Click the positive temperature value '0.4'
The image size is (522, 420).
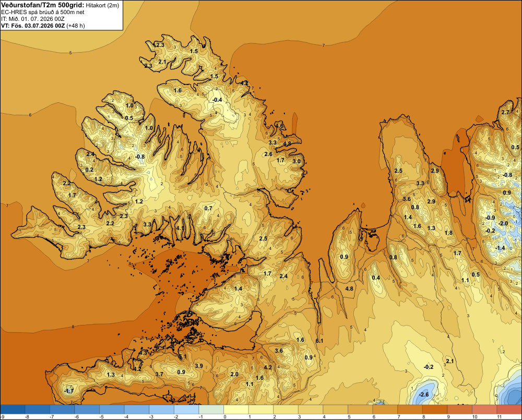(376, 278)
